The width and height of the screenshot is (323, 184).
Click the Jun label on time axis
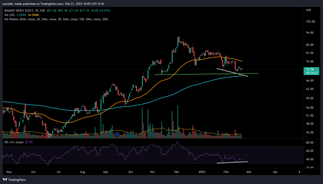click(33, 172)
